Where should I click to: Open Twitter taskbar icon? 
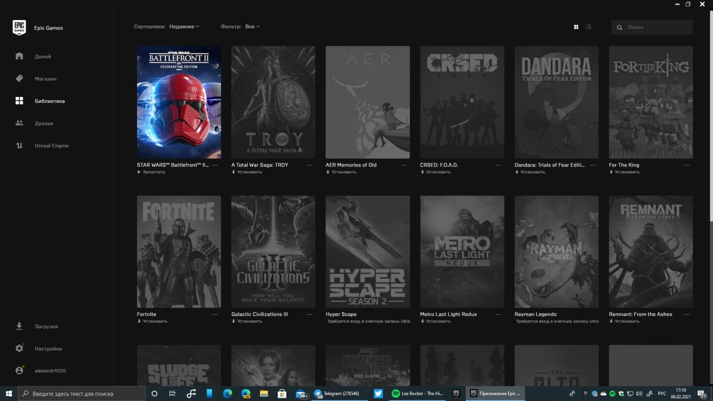tap(378, 393)
